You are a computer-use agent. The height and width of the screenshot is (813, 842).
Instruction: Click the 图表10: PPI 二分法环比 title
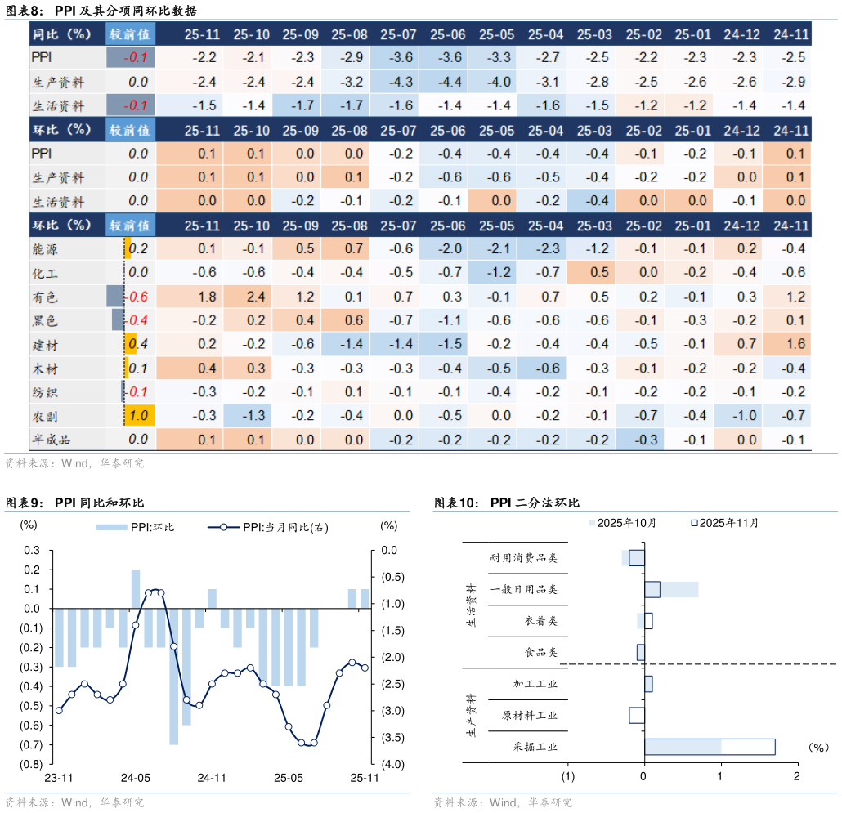tap(507, 503)
